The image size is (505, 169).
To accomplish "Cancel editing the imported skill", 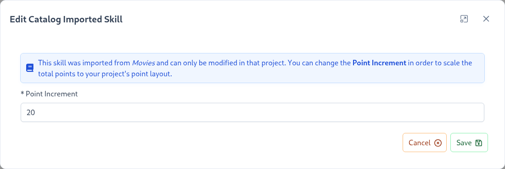I will tap(425, 143).
